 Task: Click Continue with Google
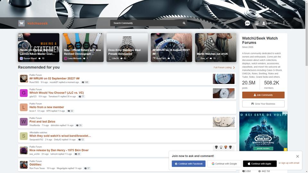224,164
